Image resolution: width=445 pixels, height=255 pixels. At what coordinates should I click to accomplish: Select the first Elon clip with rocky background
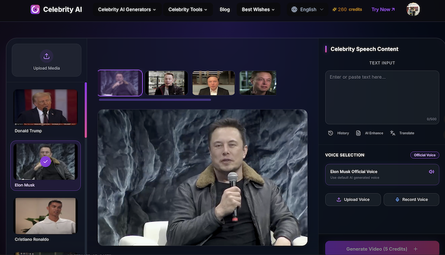point(120,83)
